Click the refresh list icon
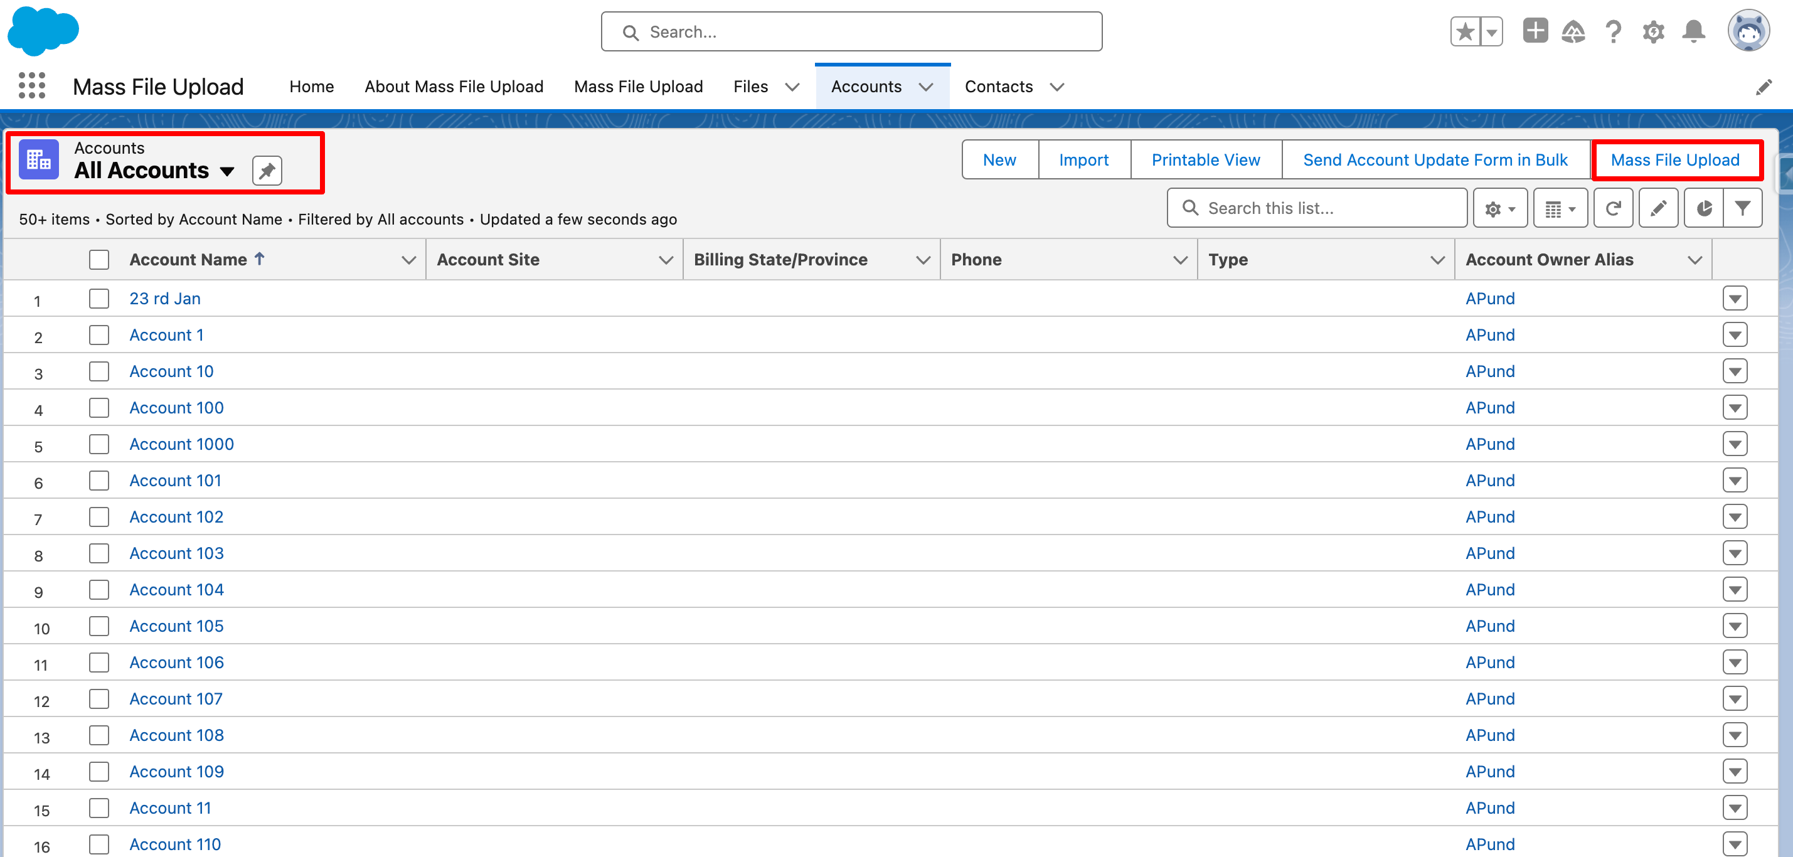Viewport: 1793px width, 857px height. 1613,208
